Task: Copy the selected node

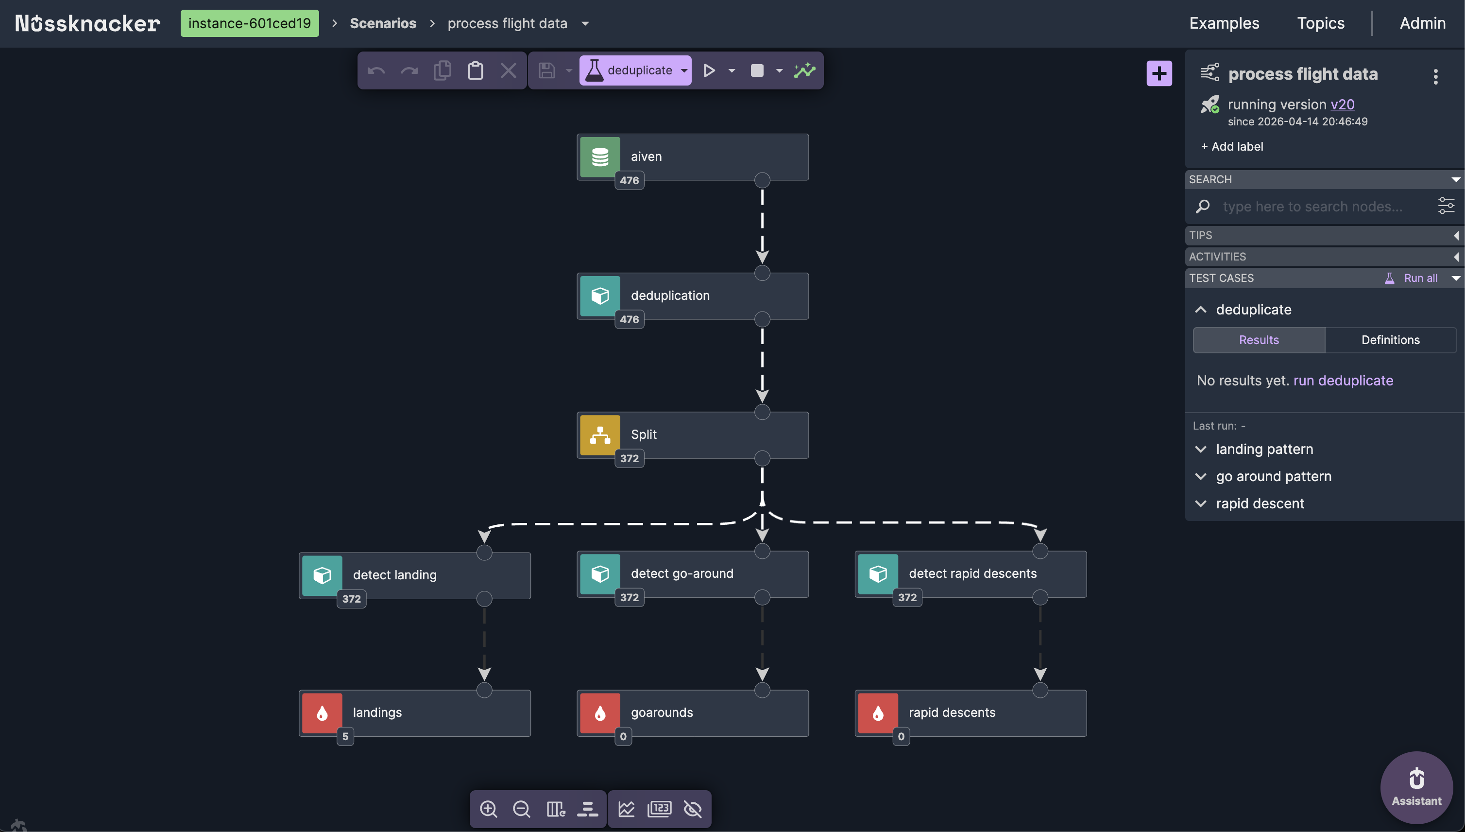Action: click(442, 69)
